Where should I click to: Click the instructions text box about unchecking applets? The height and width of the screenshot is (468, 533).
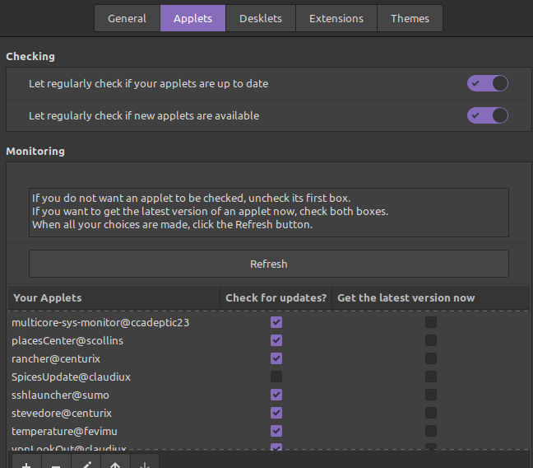(269, 213)
